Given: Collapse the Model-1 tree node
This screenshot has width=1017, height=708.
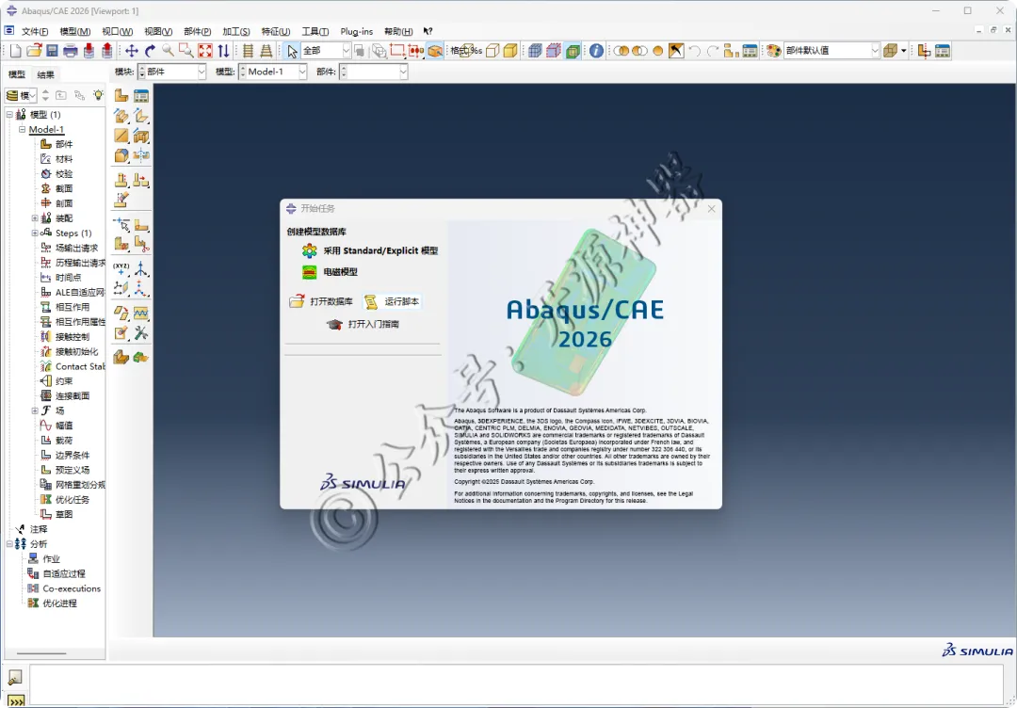Looking at the screenshot, I should pyautogui.click(x=22, y=129).
